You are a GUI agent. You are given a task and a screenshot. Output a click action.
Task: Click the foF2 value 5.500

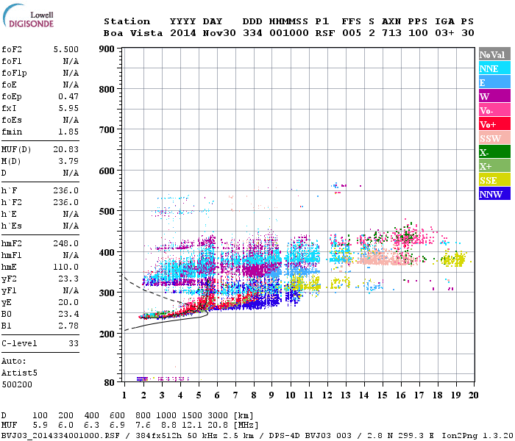[66, 49]
